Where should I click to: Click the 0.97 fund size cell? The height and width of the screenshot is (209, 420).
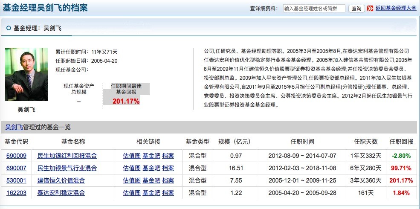click(x=236, y=156)
